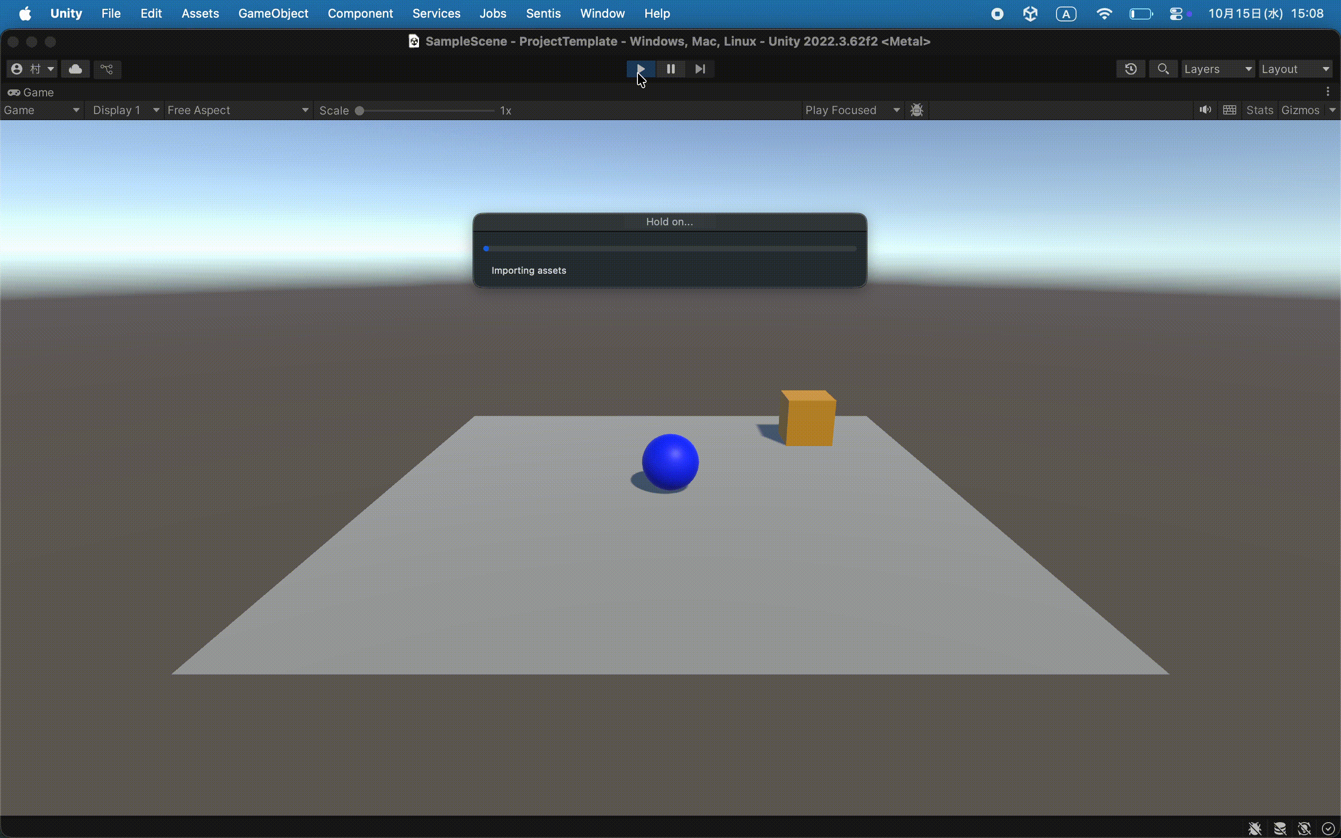Open Undo History clock icon
This screenshot has width=1341, height=838.
click(1131, 69)
